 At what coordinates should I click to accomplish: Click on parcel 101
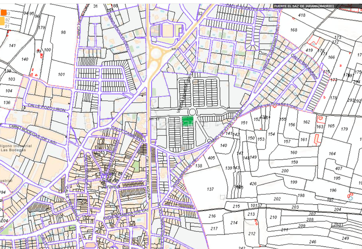[x=62, y=74]
